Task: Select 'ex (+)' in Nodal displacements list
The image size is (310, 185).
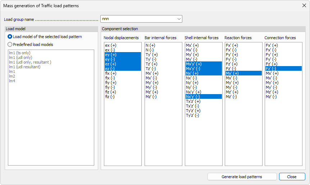Action: (111, 45)
